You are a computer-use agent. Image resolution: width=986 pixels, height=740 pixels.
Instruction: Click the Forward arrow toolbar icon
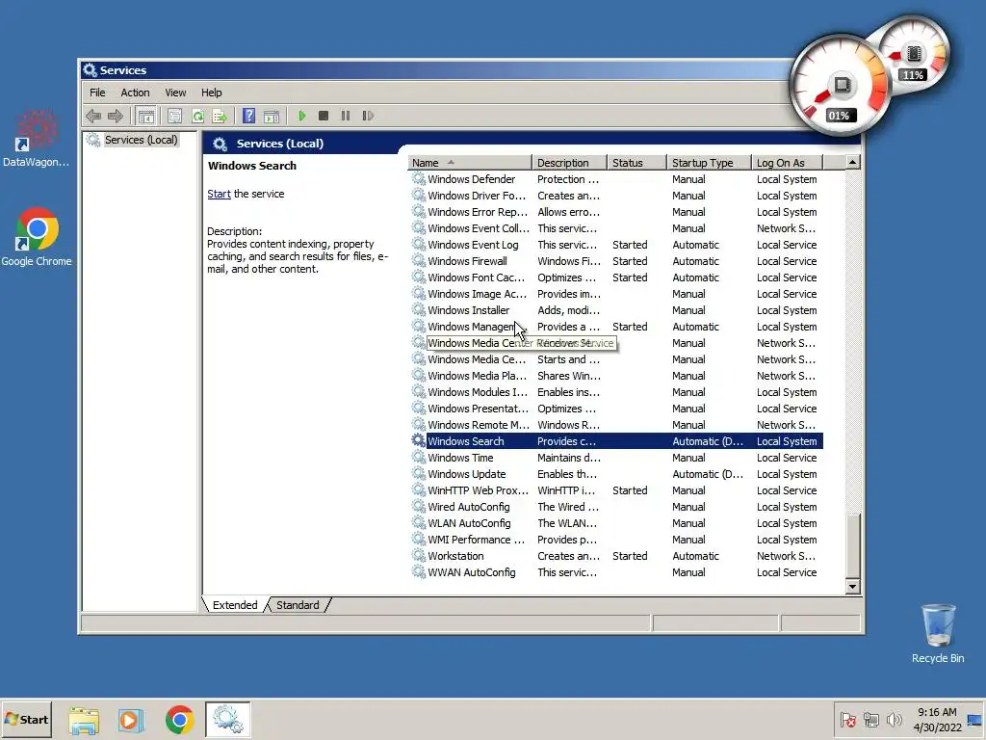[x=116, y=116]
